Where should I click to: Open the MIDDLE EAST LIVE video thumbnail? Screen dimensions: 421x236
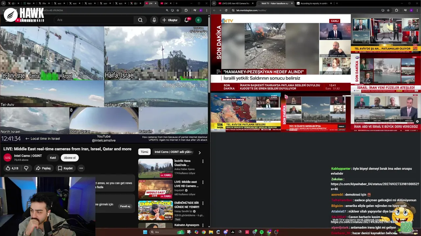(155, 189)
